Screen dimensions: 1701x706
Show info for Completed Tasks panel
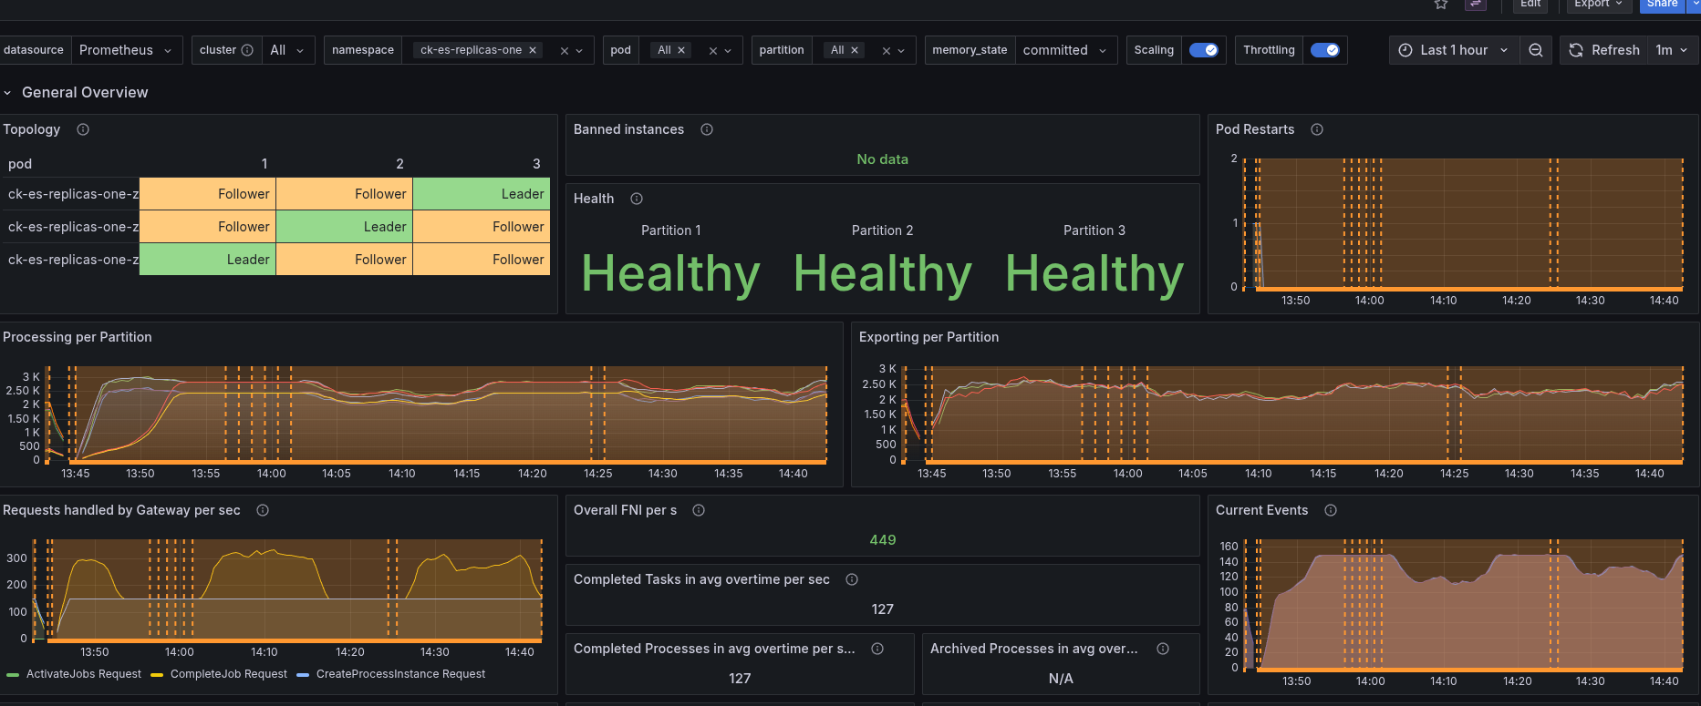tap(852, 579)
